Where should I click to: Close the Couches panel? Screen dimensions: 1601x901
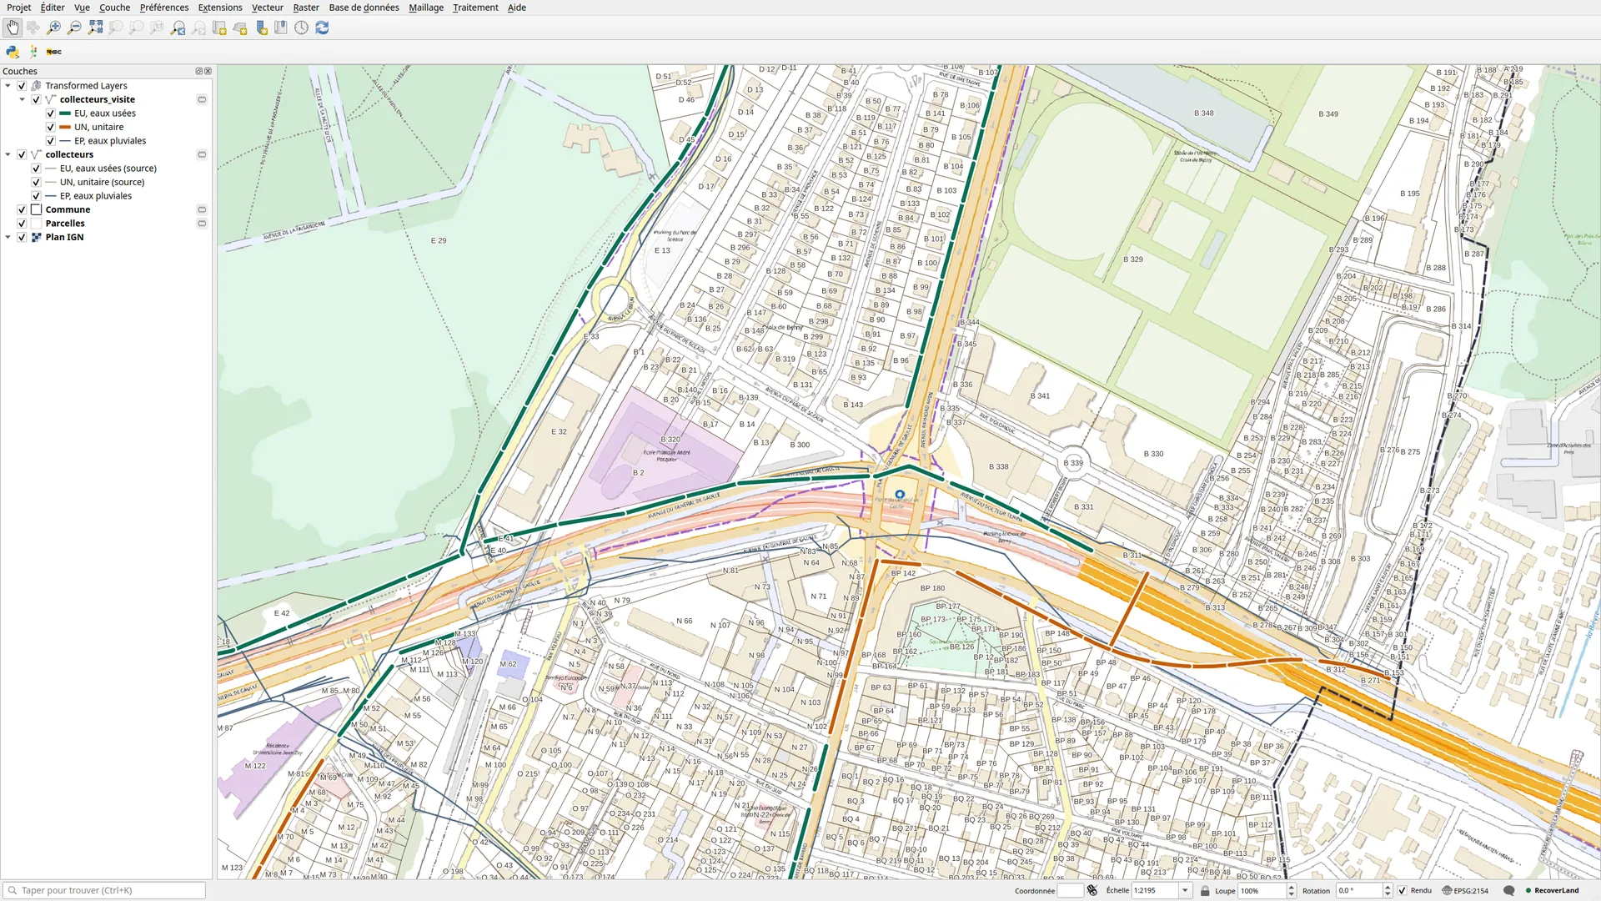pos(208,71)
